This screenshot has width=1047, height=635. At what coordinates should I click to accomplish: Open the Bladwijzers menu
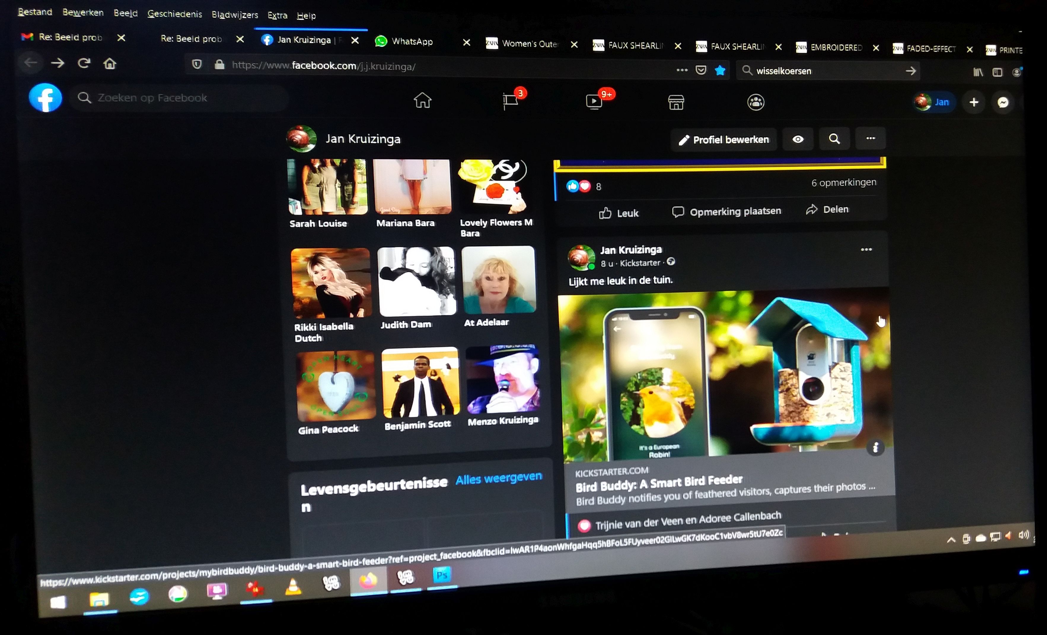(x=235, y=15)
